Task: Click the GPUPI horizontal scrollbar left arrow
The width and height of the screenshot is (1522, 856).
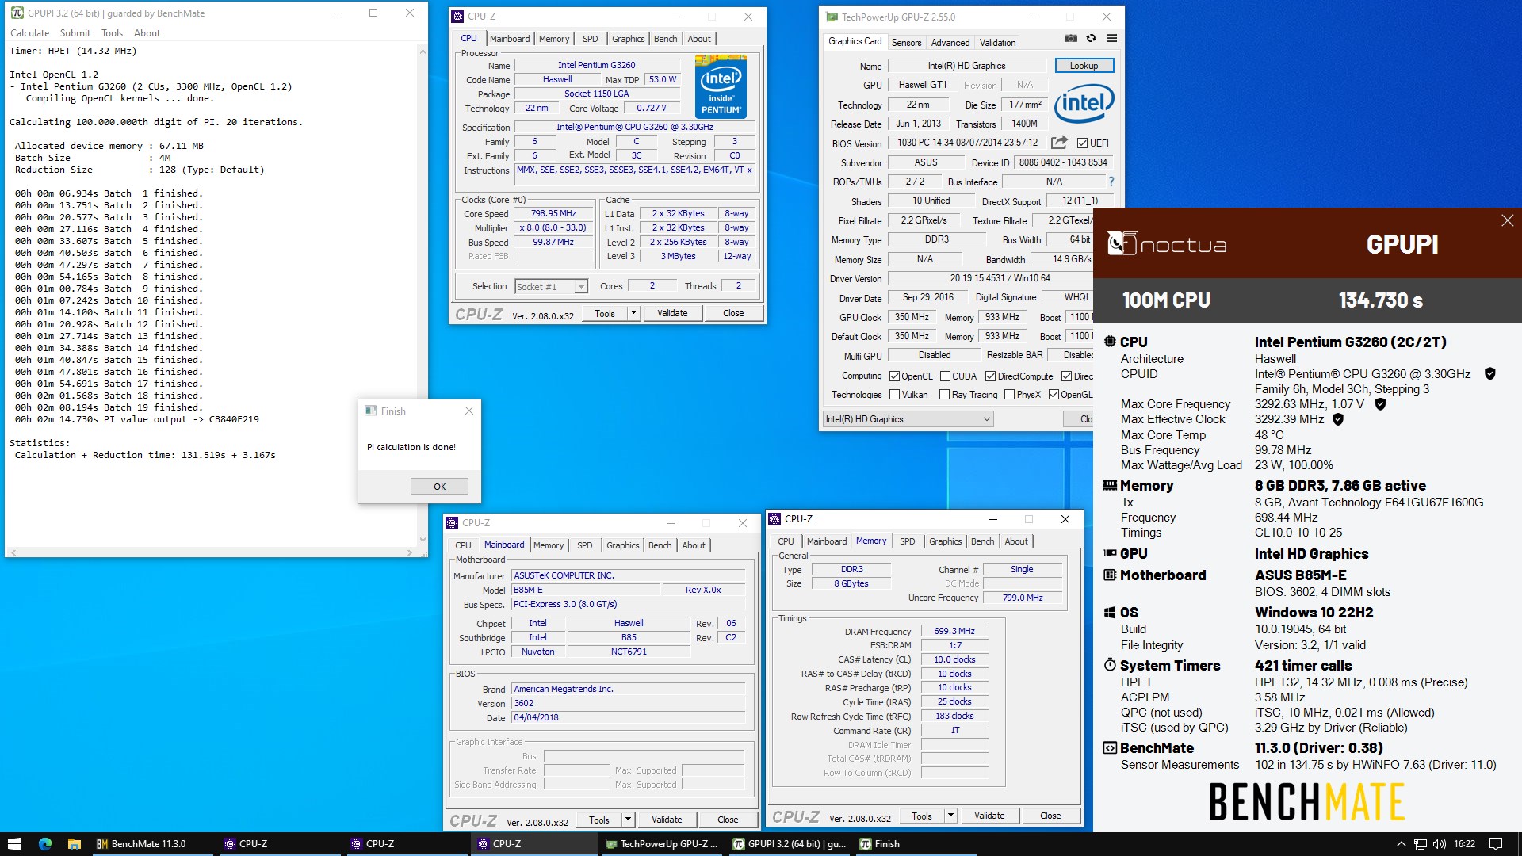Action: pyautogui.click(x=13, y=552)
